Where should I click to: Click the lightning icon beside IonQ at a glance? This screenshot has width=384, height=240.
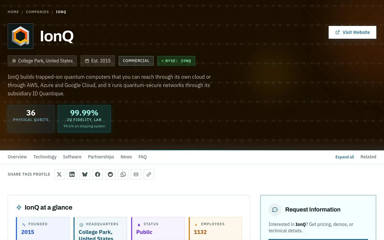click(x=19, y=207)
